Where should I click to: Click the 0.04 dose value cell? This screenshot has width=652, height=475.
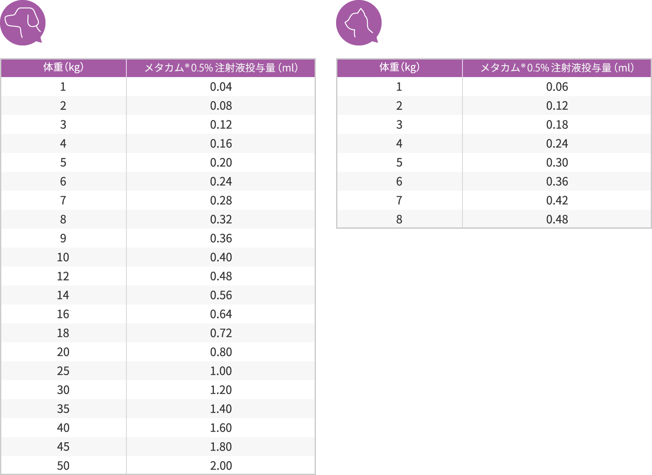[221, 87]
